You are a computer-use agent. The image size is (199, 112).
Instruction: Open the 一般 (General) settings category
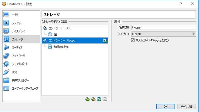click(x=21, y=15)
